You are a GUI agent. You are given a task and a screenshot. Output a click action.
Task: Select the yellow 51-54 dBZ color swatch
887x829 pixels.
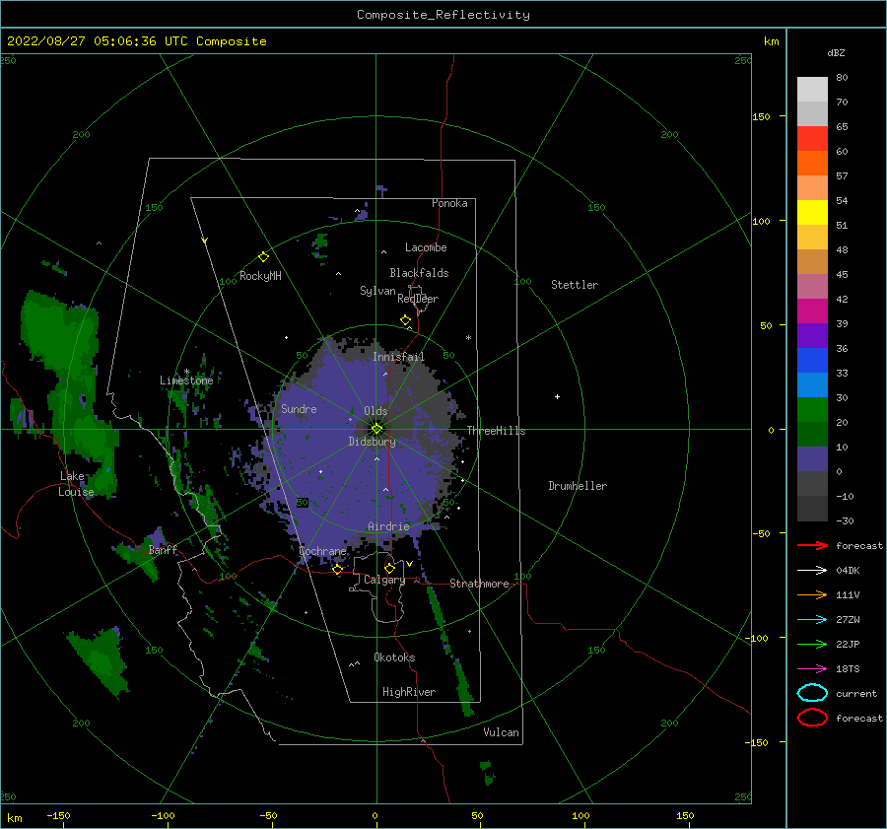tap(812, 212)
